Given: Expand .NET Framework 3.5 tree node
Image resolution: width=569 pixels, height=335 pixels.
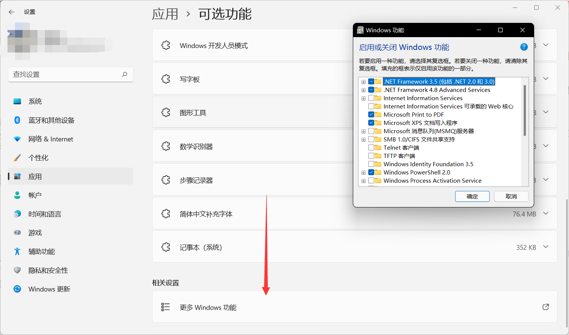Looking at the screenshot, I should (x=363, y=82).
